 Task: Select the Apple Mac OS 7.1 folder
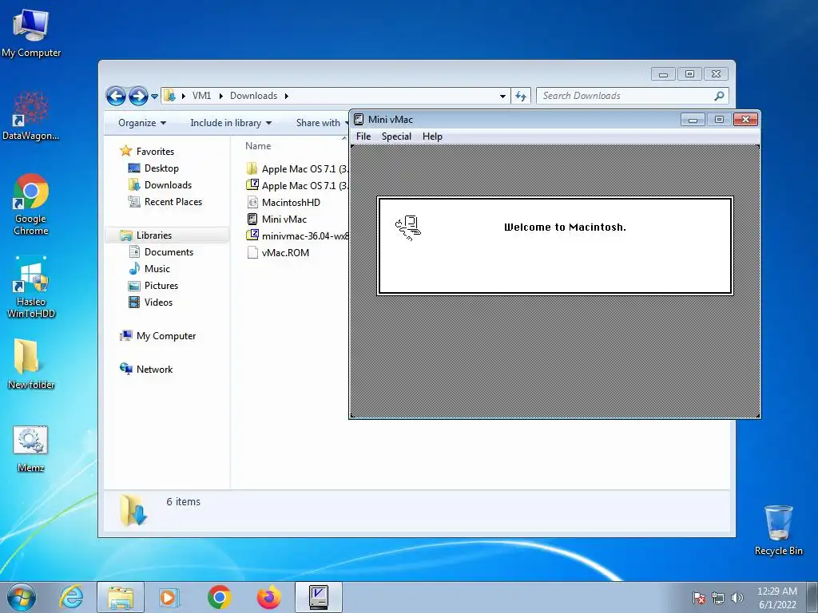pyautogui.click(x=297, y=169)
